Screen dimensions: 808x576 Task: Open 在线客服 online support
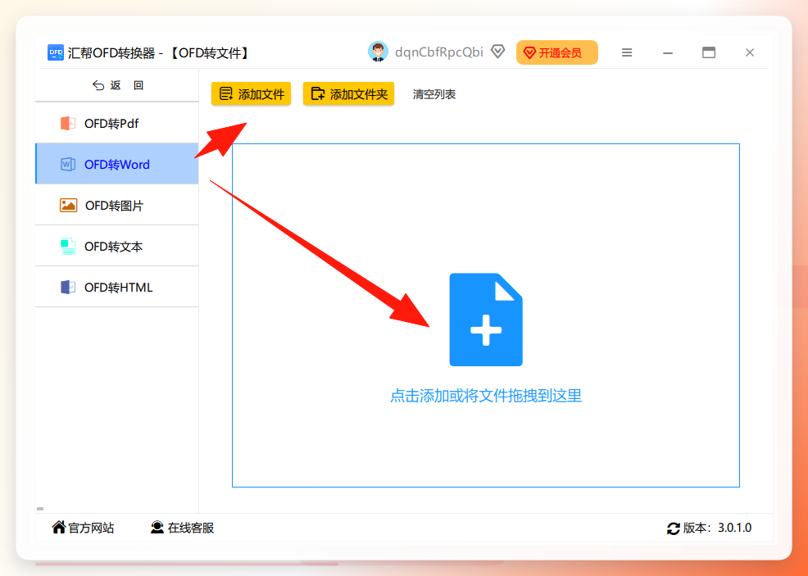[x=183, y=528]
